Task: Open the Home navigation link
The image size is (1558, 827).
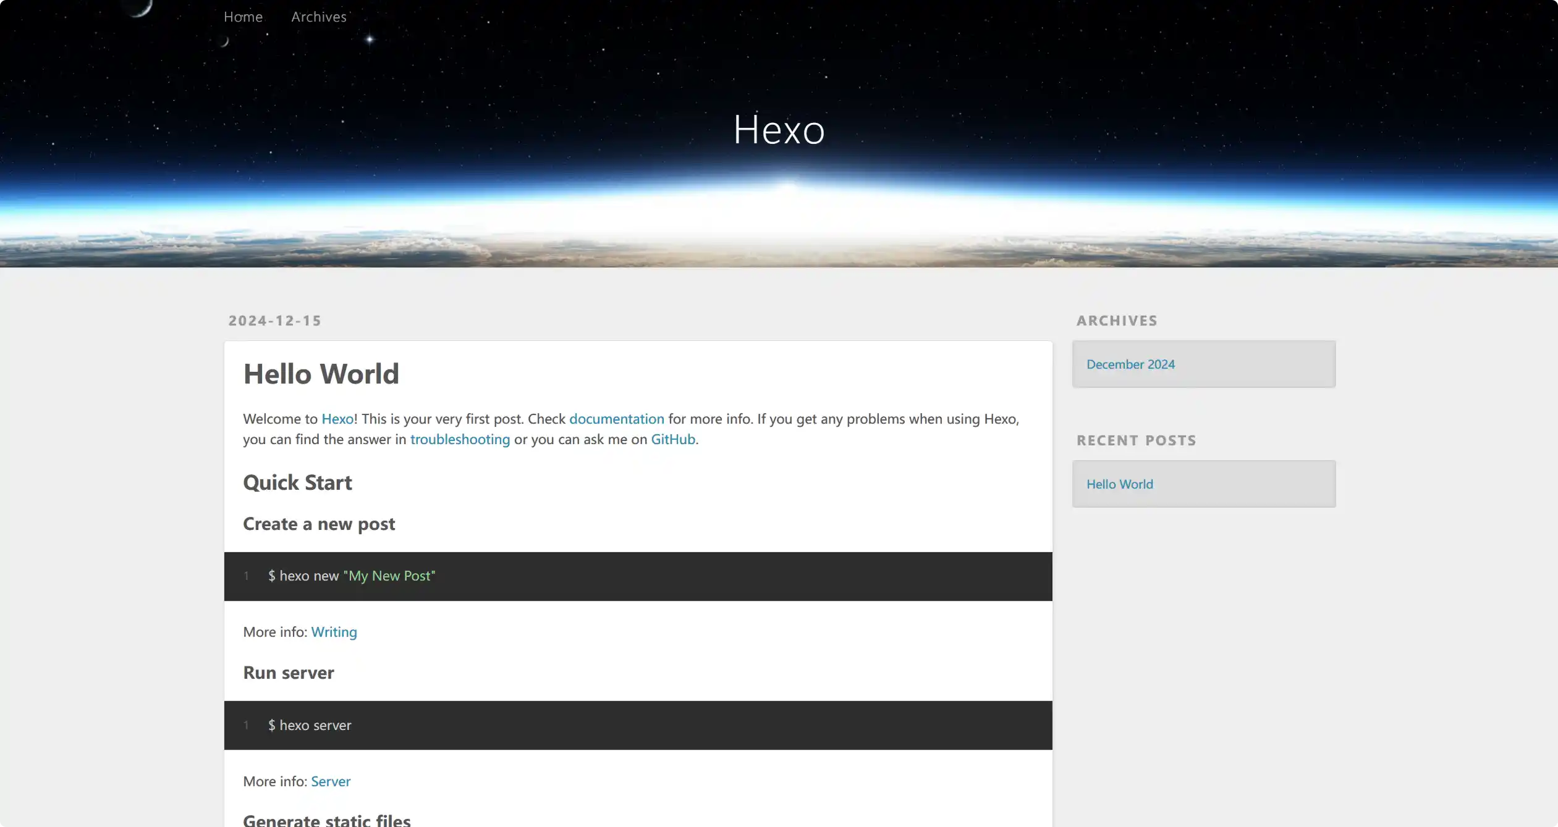Action: (243, 17)
